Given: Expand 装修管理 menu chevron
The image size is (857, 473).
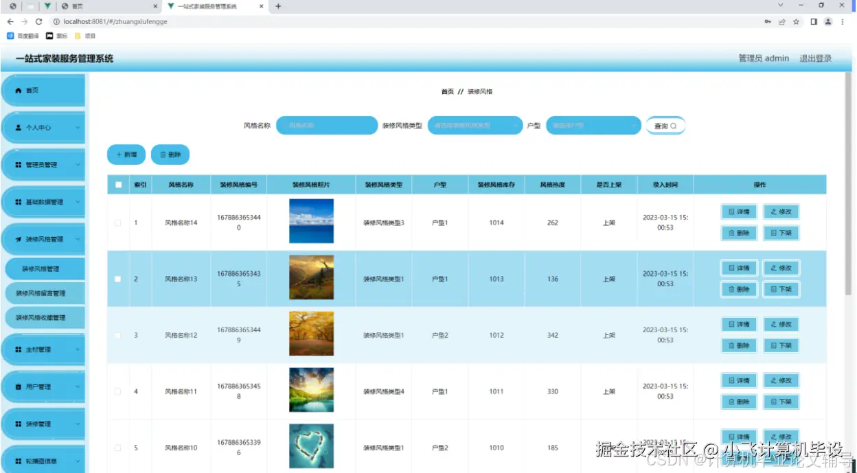Looking at the screenshot, I should pyautogui.click(x=78, y=424).
